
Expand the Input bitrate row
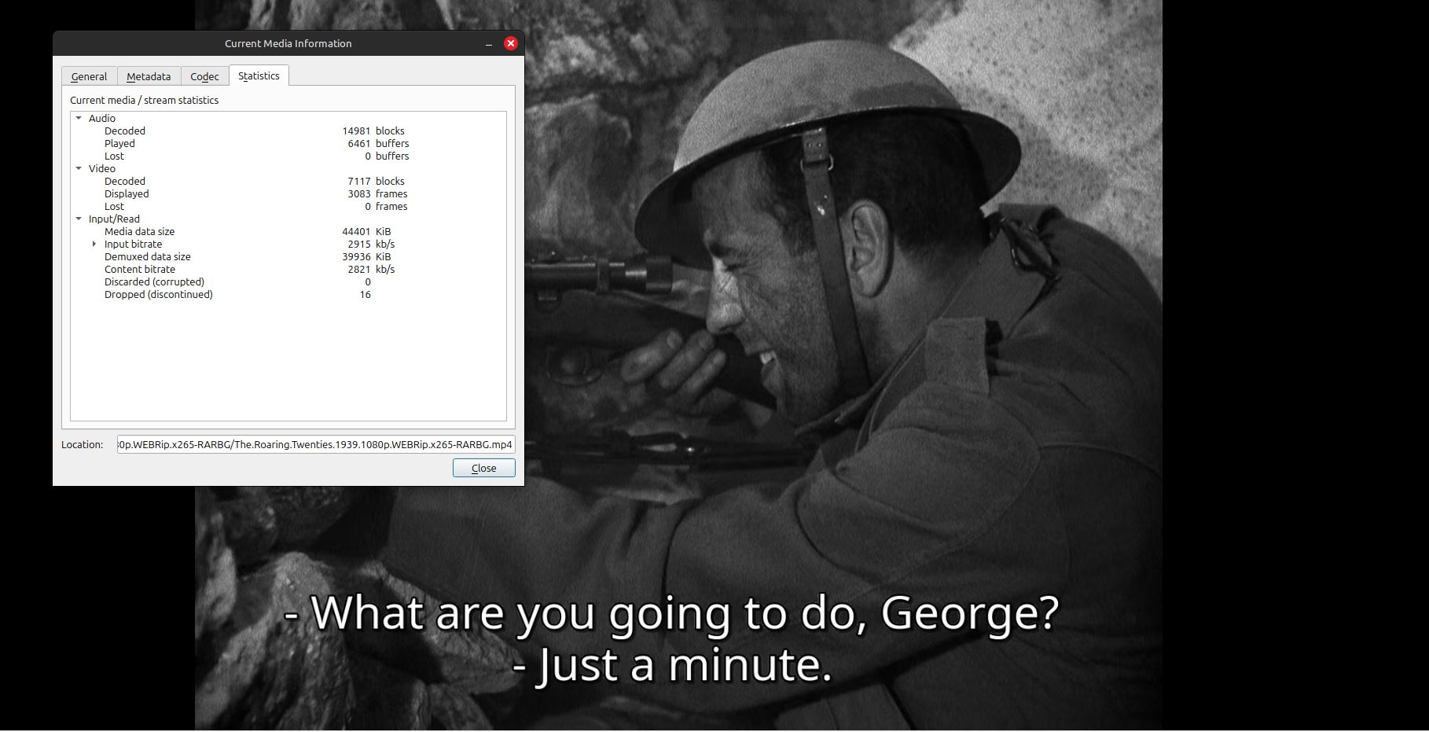94,244
